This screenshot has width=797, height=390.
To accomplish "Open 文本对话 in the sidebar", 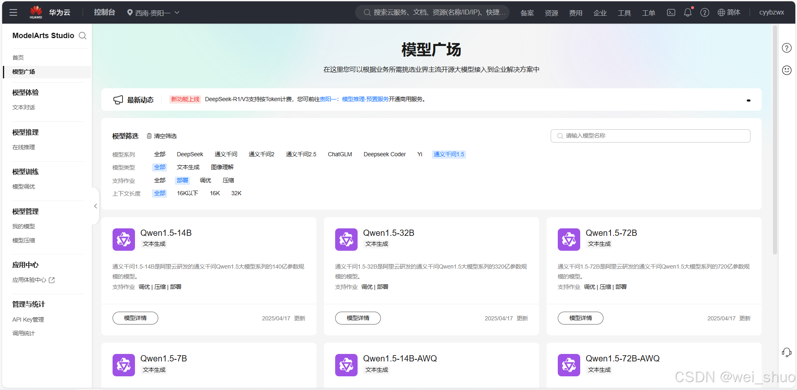I will [24, 107].
